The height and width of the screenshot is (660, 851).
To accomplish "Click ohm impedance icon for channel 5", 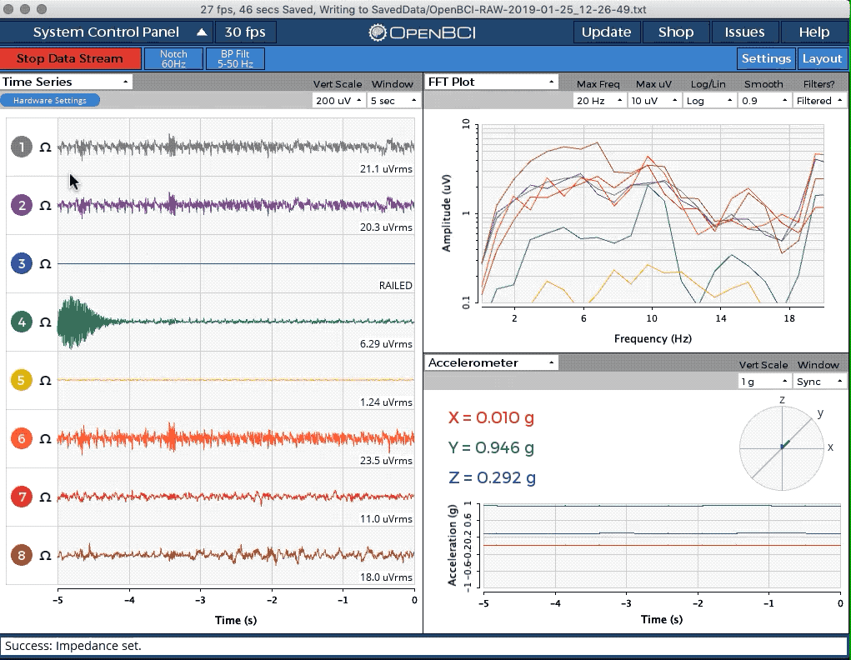I will 46,381.
